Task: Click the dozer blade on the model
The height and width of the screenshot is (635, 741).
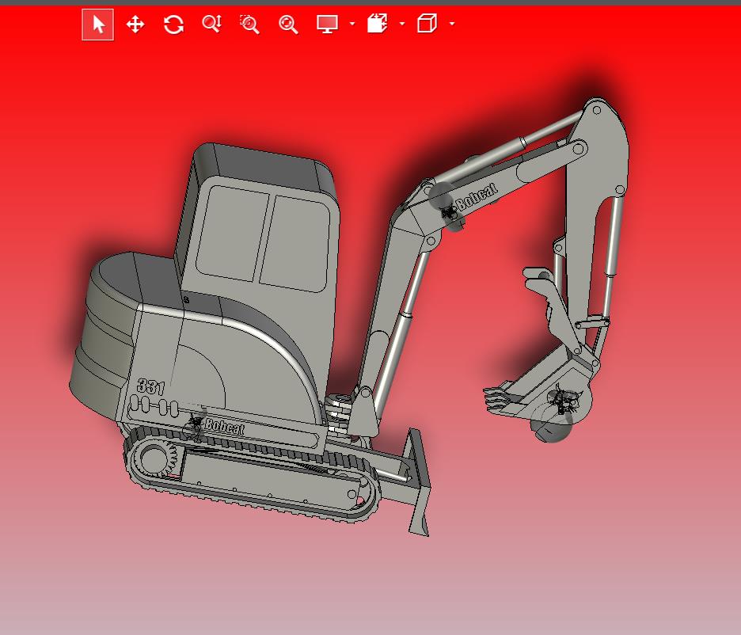Action: point(420,482)
